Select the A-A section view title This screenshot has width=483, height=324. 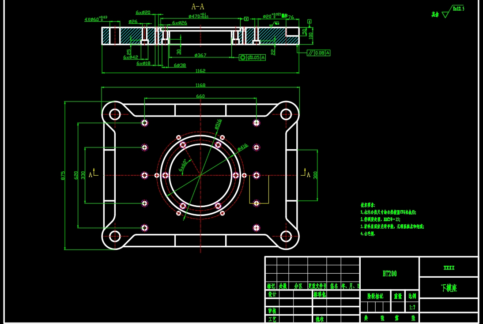(x=198, y=7)
